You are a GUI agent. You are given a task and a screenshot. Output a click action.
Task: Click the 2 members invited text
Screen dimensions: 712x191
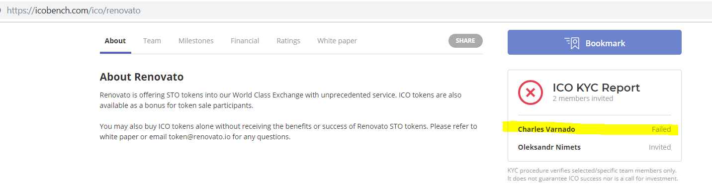[x=583, y=98]
